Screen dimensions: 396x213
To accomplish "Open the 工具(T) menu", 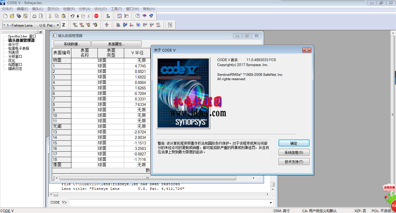I will click(116, 9).
